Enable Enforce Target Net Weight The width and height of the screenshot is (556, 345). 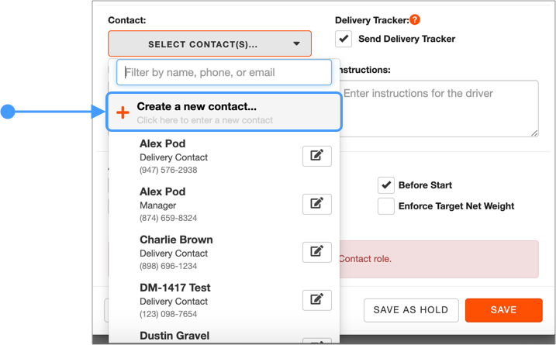pos(386,206)
